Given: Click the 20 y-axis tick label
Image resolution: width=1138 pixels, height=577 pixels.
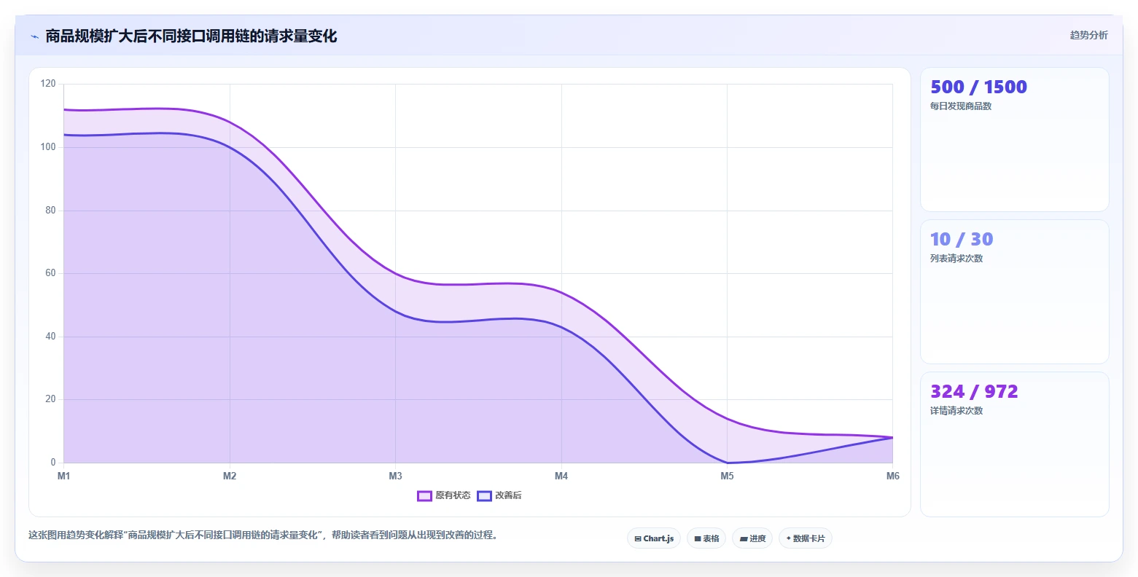Looking at the screenshot, I should 50,399.
